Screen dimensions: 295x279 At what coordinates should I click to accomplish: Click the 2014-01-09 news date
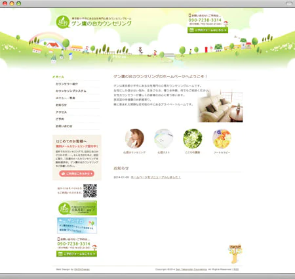(121, 177)
